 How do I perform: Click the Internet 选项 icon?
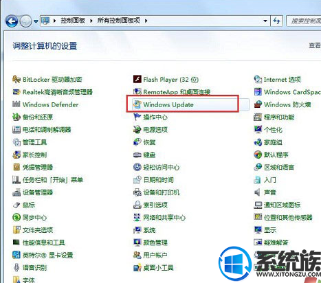click(x=258, y=80)
